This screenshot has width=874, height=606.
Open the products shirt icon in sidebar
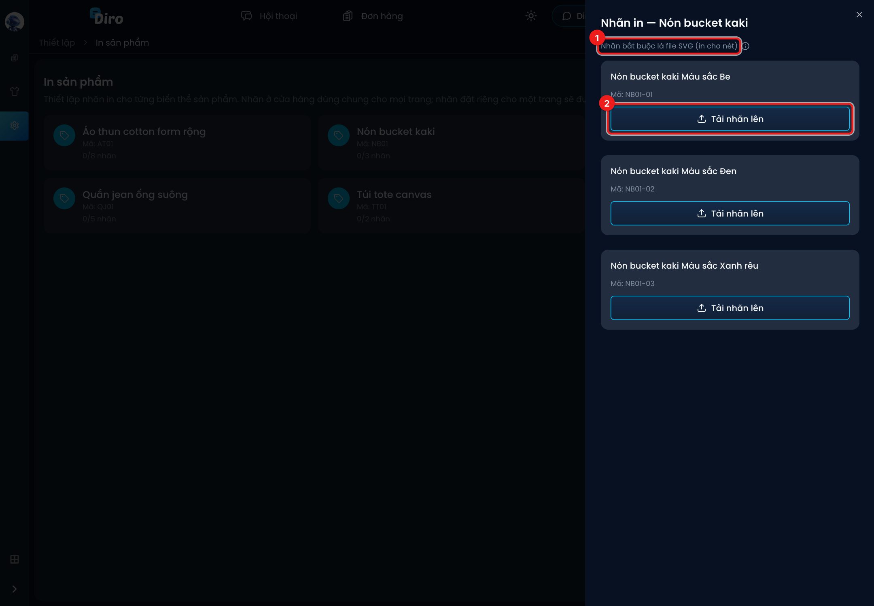tap(15, 91)
